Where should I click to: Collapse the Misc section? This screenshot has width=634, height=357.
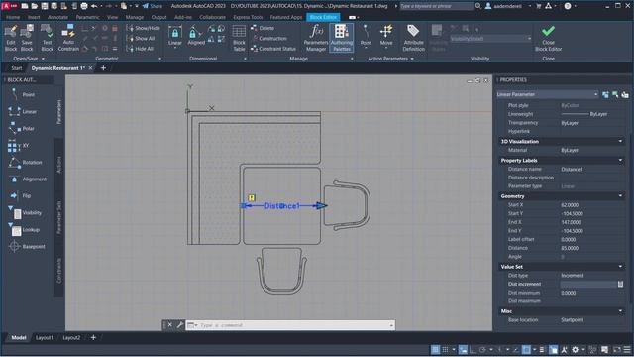coord(620,311)
